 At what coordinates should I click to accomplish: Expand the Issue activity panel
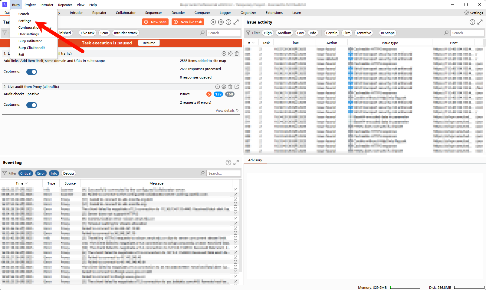(x=480, y=22)
